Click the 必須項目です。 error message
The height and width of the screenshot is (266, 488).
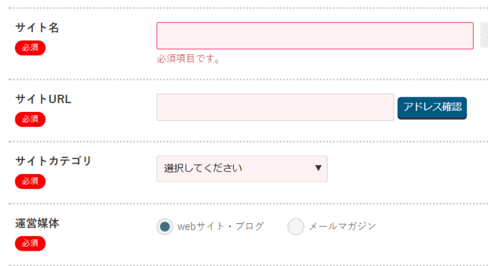pyautogui.click(x=188, y=59)
